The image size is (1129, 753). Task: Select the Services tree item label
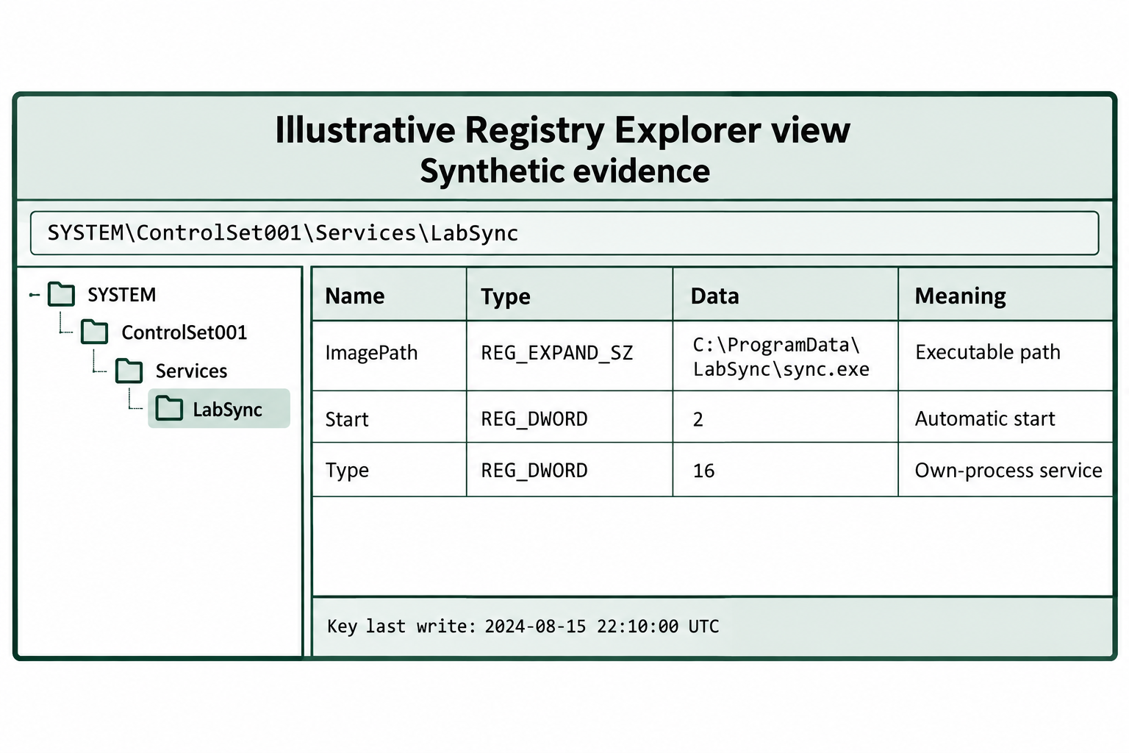coord(191,371)
